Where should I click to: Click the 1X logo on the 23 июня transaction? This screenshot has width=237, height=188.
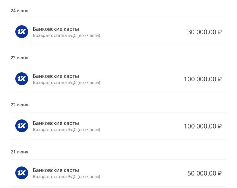[x=22, y=79]
